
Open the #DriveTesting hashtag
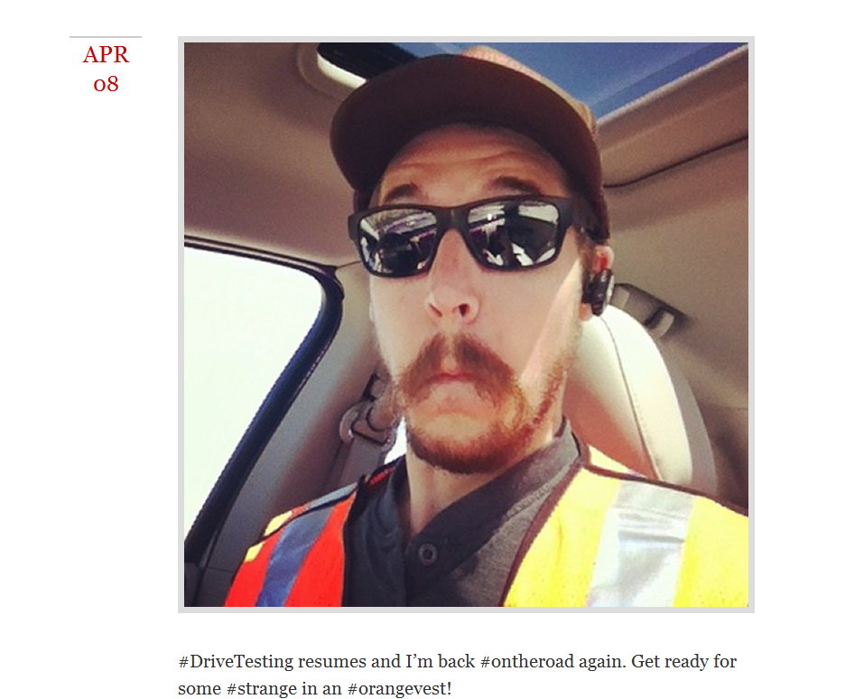tap(236, 661)
